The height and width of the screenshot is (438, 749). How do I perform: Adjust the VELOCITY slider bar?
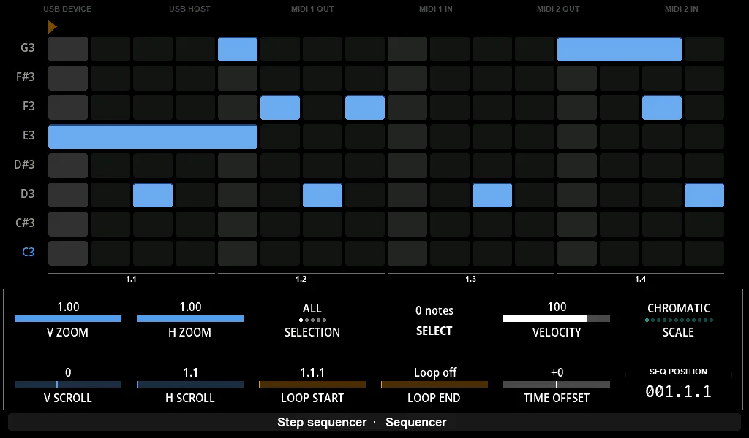tap(557, 319)
